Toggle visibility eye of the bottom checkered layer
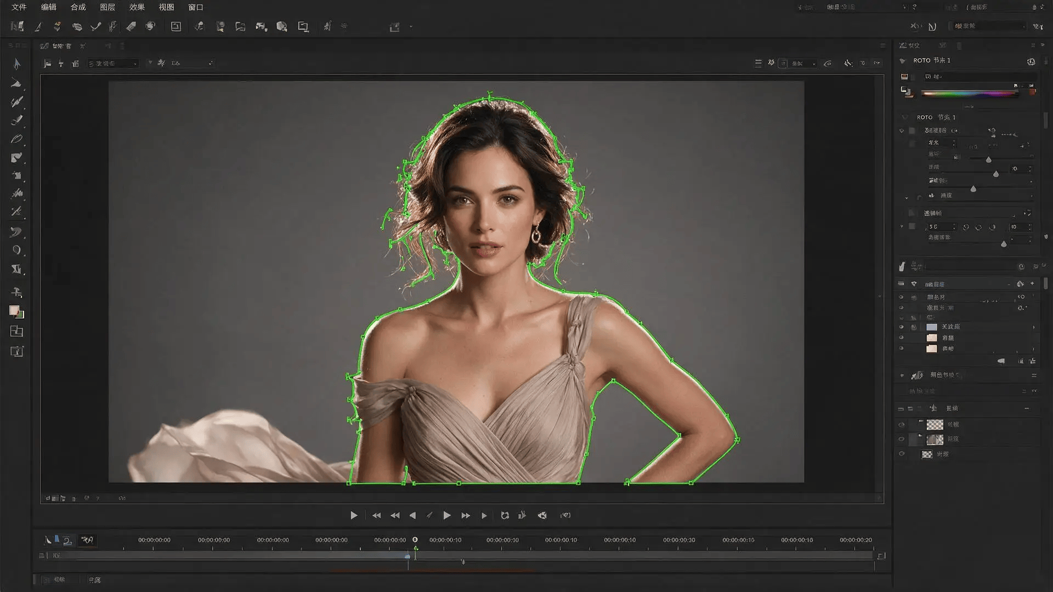The height and width of the screenshot is (592, 1053). point(901,454)
